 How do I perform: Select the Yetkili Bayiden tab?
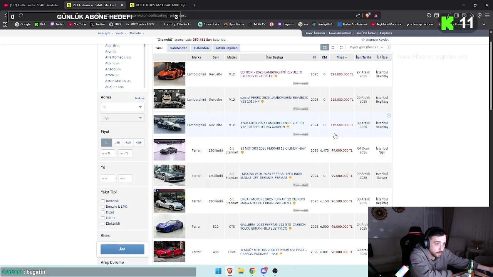coord(226,48)
